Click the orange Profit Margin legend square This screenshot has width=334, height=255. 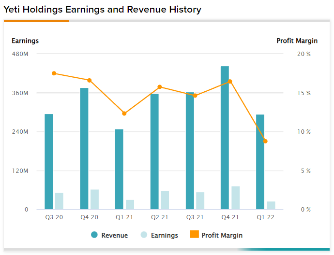pyautogui.click(x=194, y=235)
